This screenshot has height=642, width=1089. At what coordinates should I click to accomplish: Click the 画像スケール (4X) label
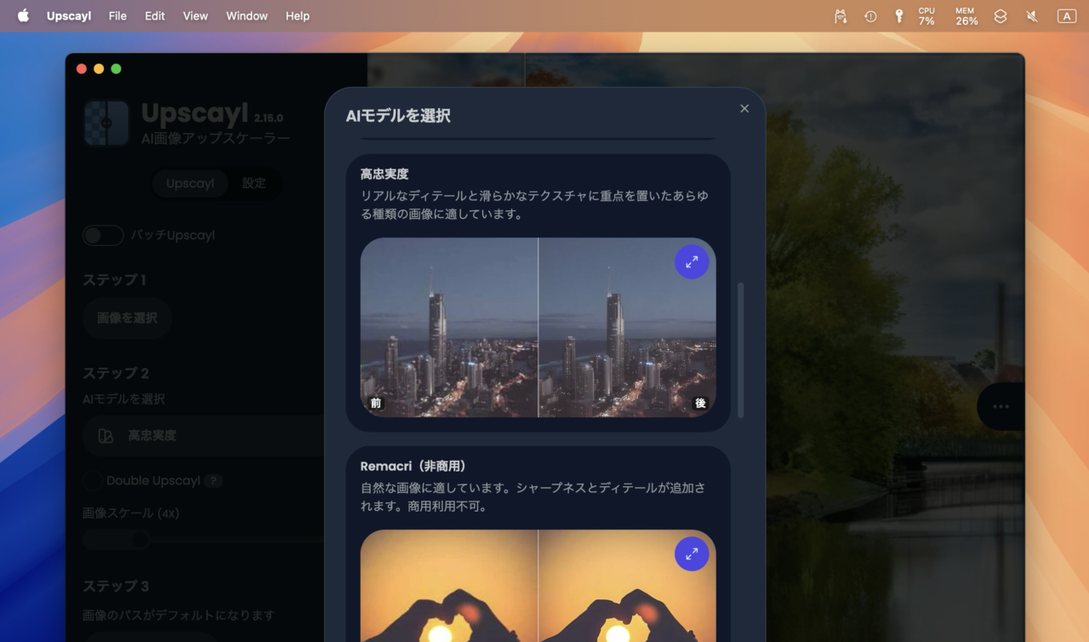point(131,513)
